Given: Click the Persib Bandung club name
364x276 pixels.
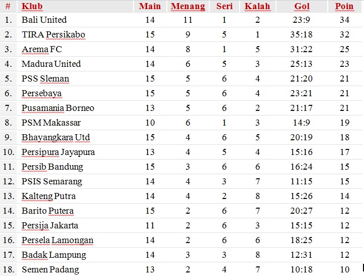Looking at the screenshot, I should (x=52, y=167).
